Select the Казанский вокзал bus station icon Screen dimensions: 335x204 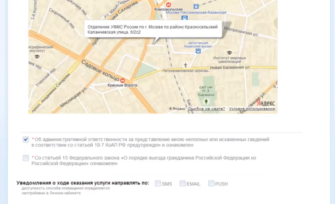[x=198, y=51]
